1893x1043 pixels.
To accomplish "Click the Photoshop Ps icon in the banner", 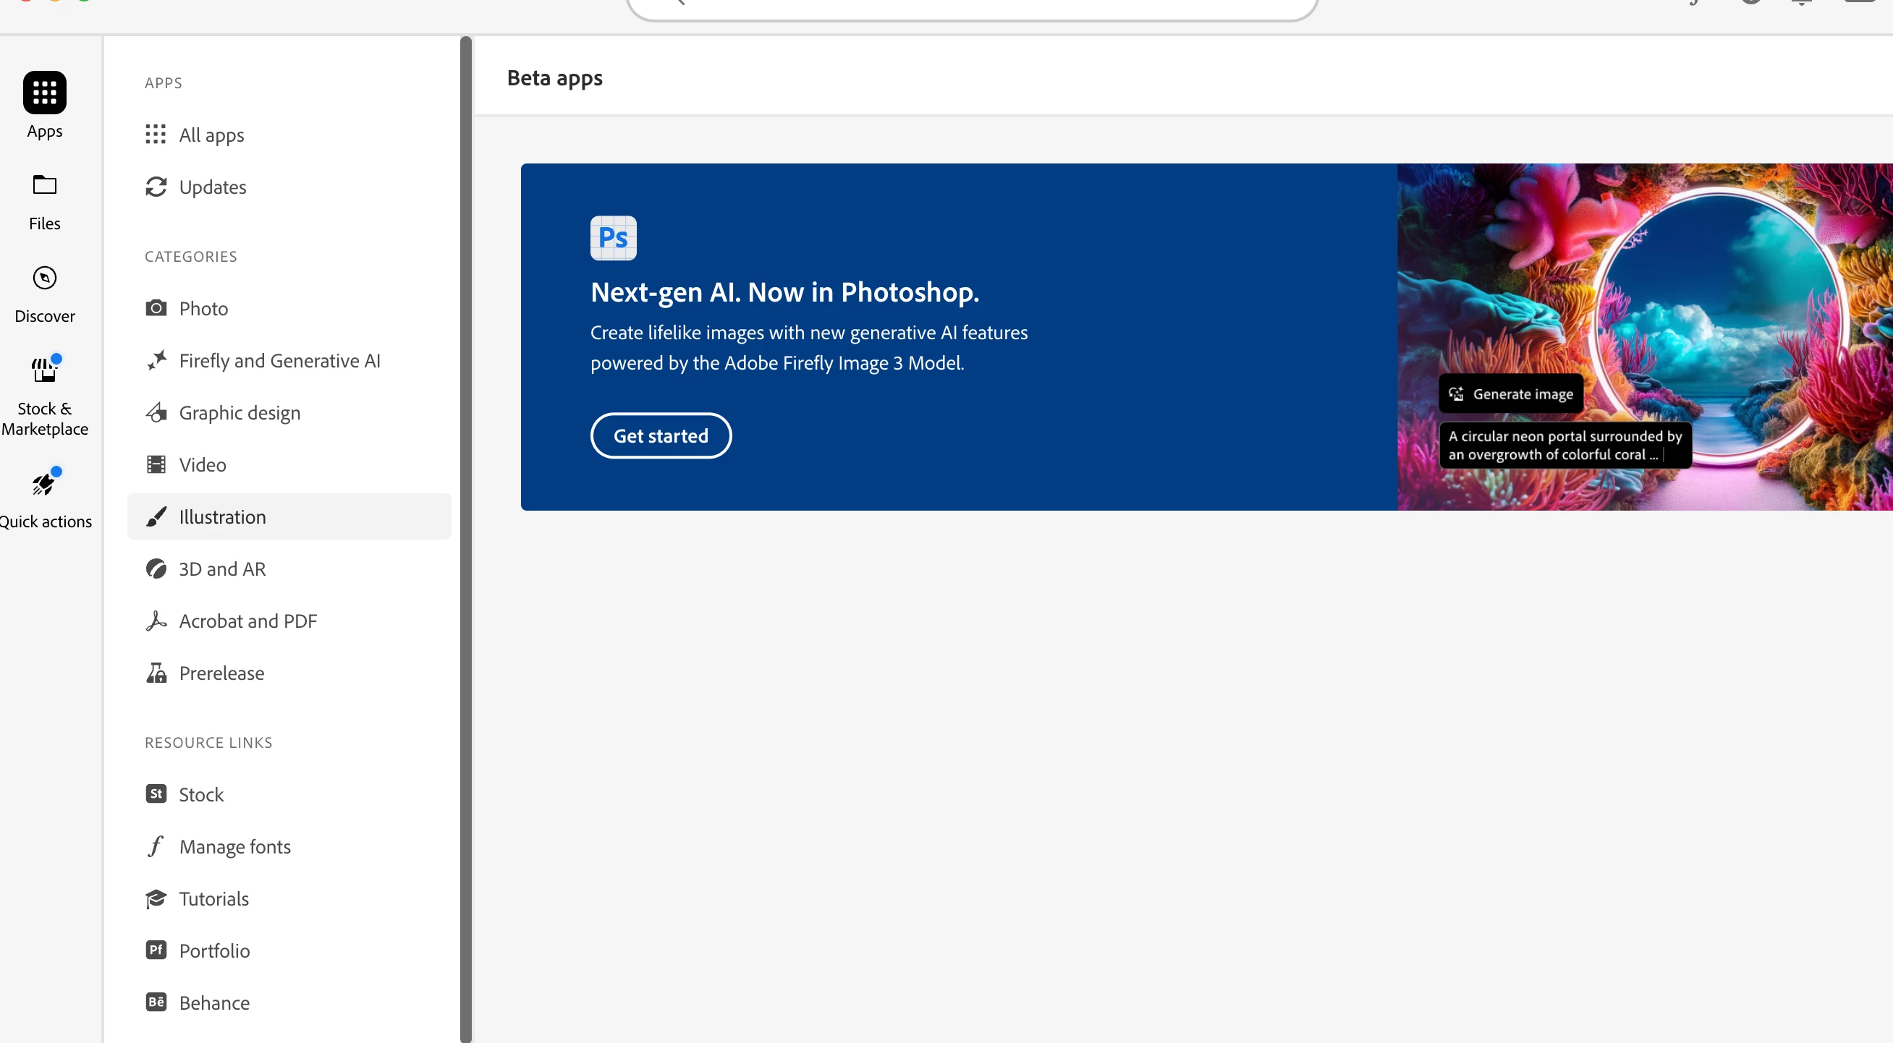I will click(x=613, y=237).
